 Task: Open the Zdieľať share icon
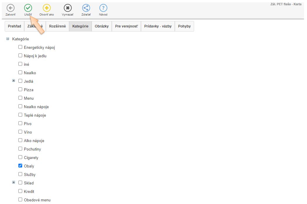pyautogui.click(x=86, y=8)
